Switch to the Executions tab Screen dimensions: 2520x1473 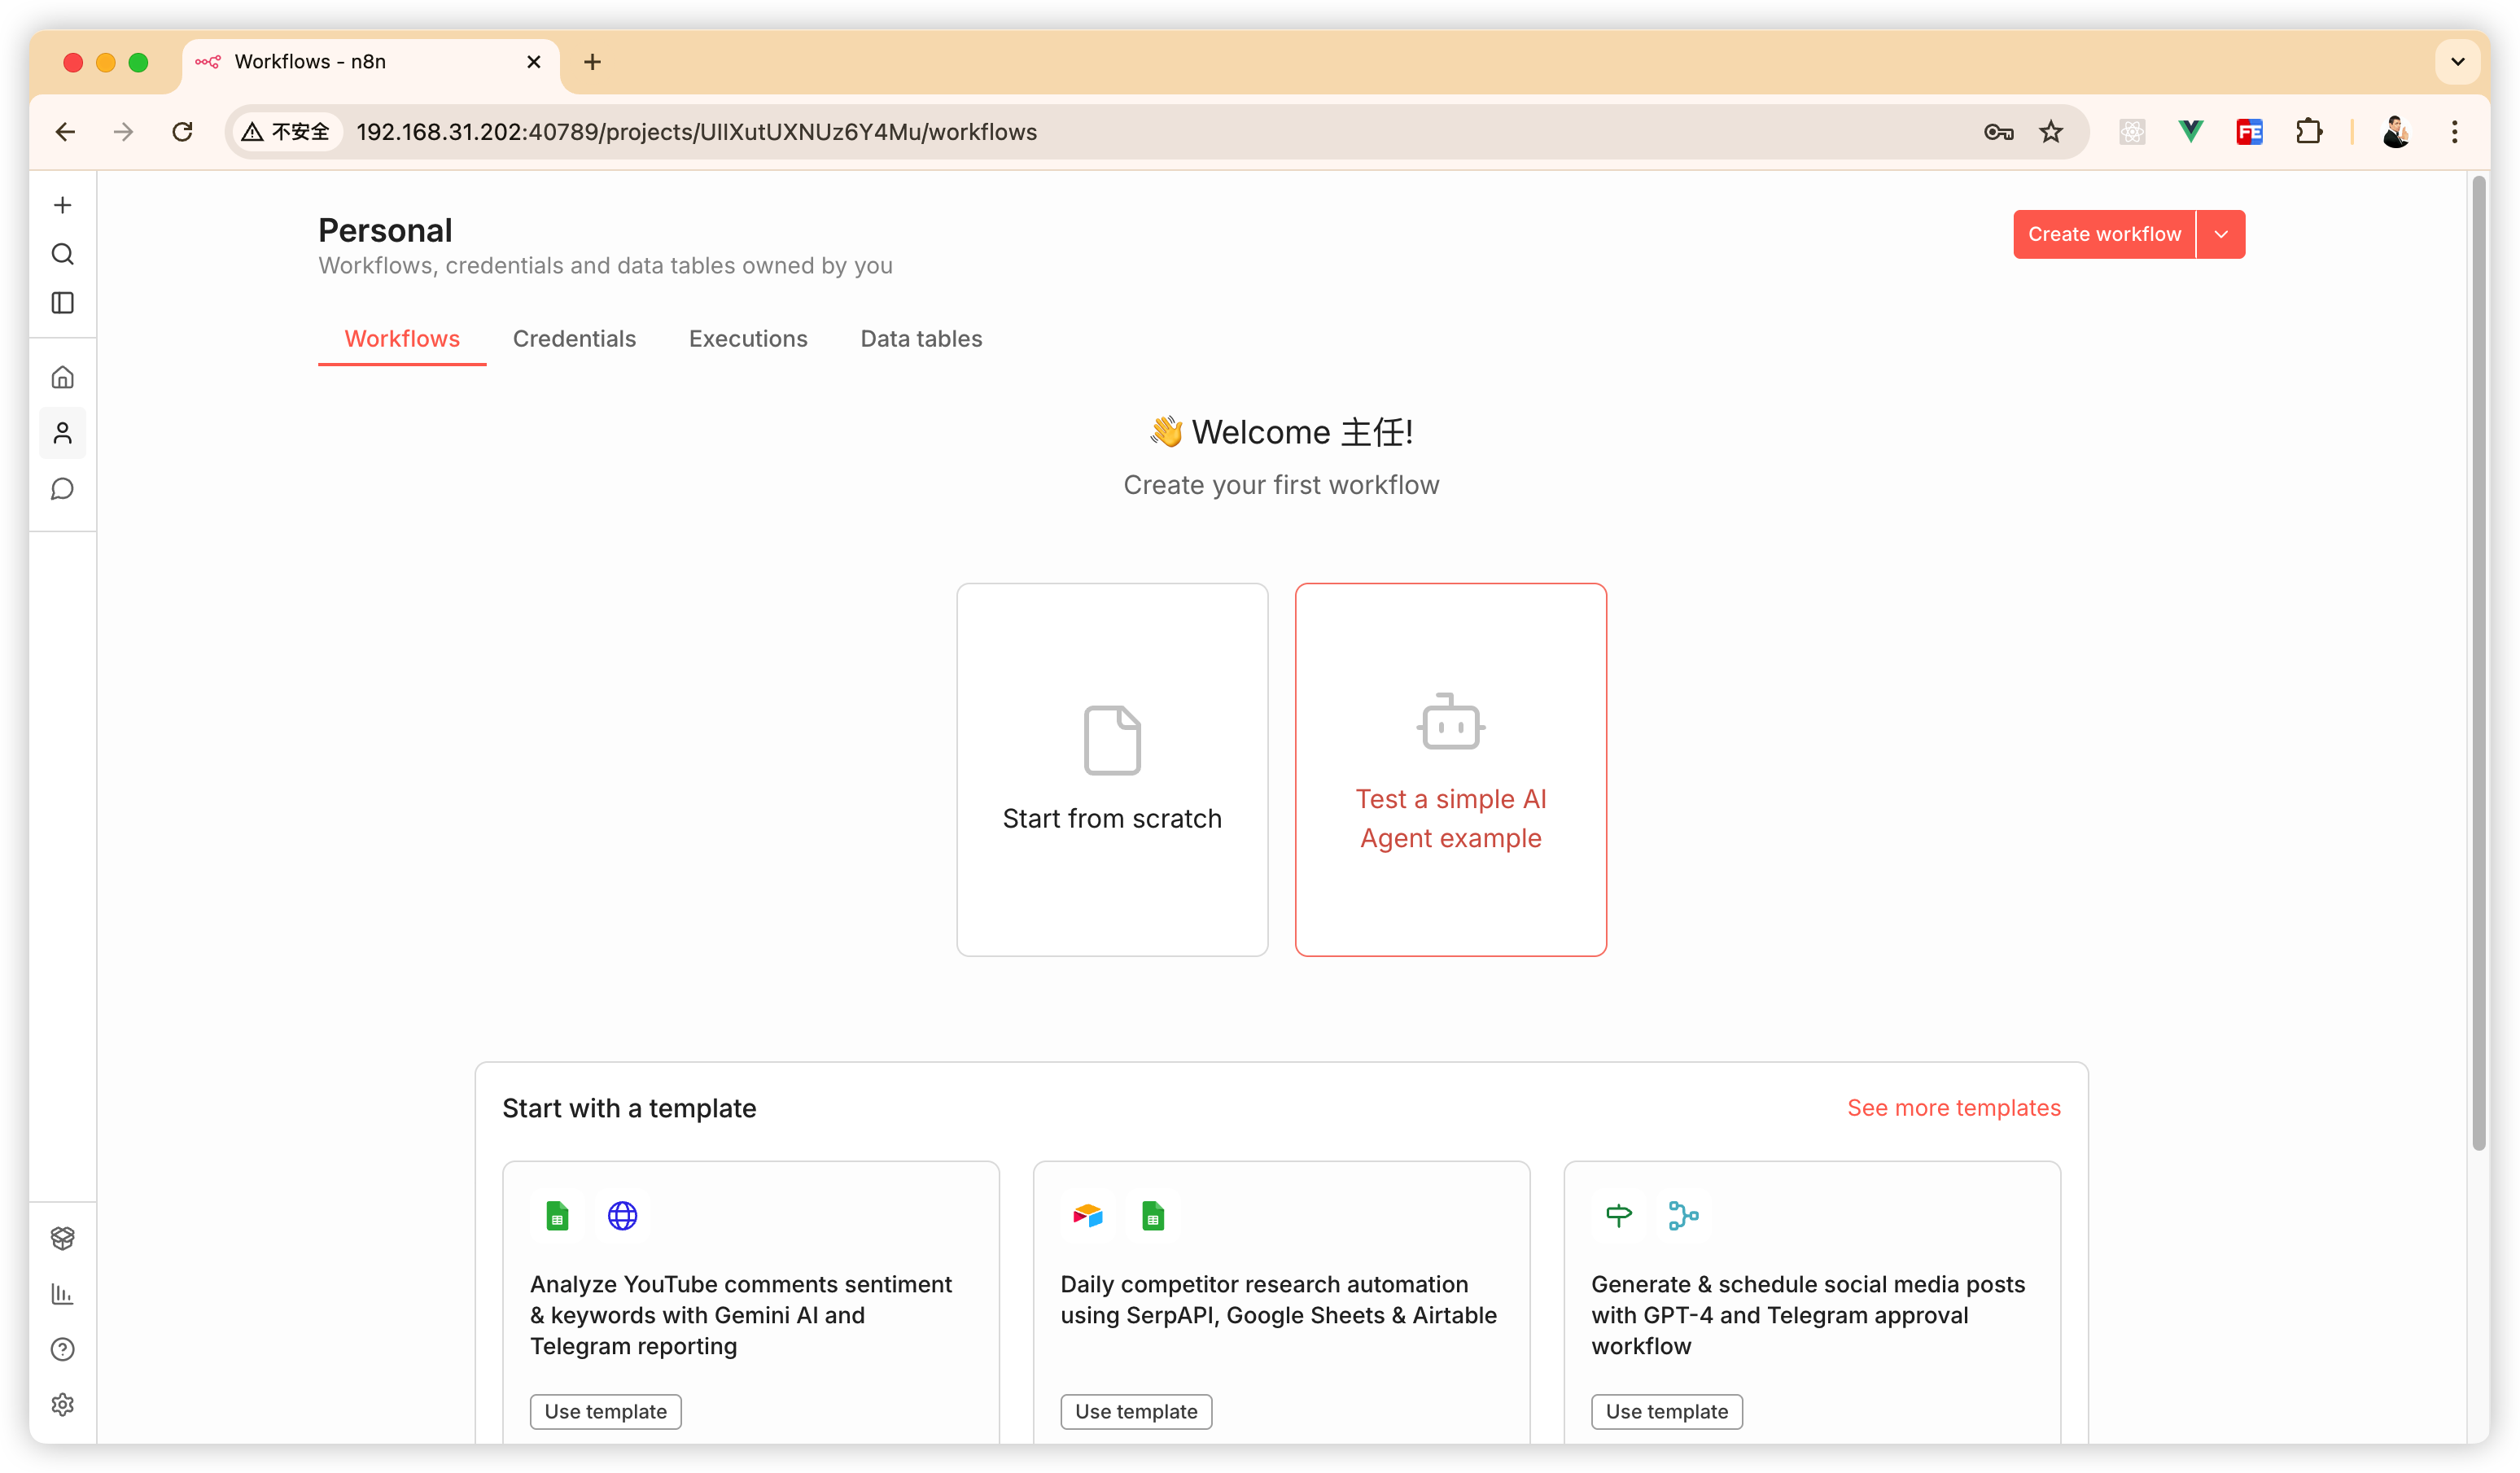[748, 339]
